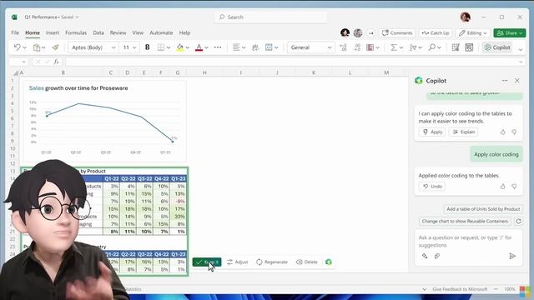This screenshot has width=534, height=300.
Task: Open the Aptos (Body) font dropdown
Action: (x=93, y=47)
